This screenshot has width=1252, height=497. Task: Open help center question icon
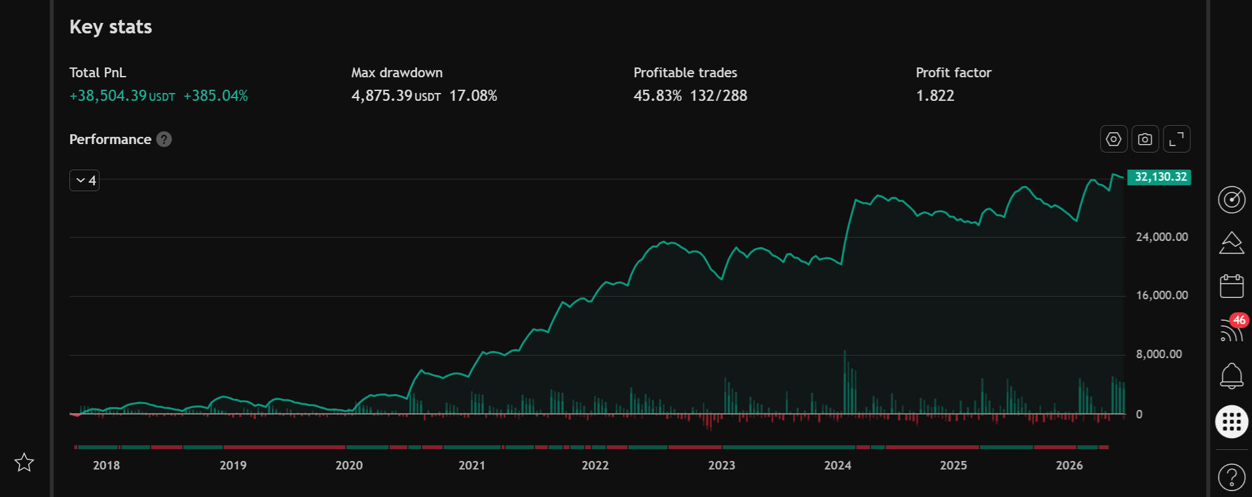(x=1231, y=477)
